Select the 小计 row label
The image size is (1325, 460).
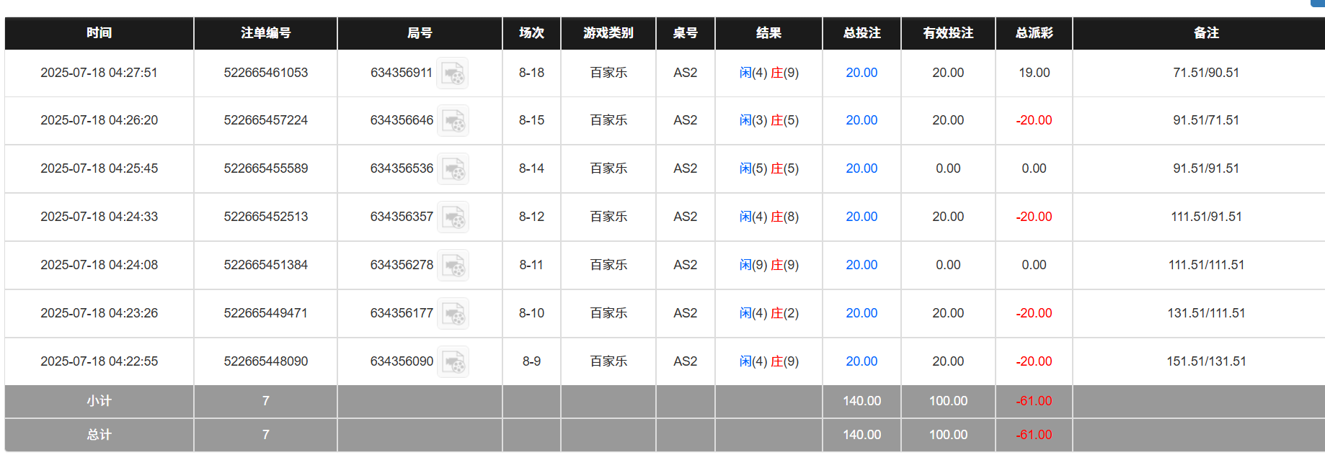[x=98, y=401]
